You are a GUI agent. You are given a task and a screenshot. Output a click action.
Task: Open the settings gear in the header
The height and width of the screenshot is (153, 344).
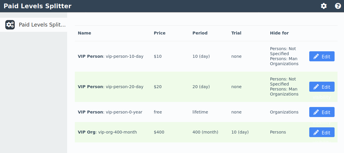(324, 6)
